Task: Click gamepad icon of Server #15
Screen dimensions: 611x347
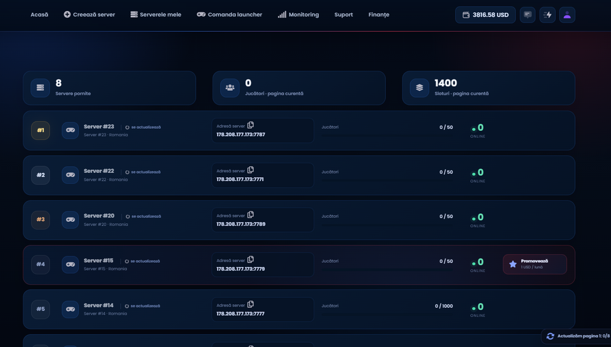Action: click(70, 265)
